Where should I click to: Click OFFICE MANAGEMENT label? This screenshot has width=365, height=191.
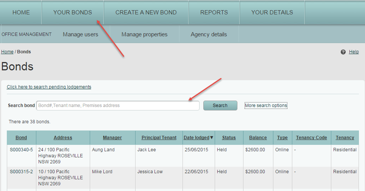(x=27, y=34)
